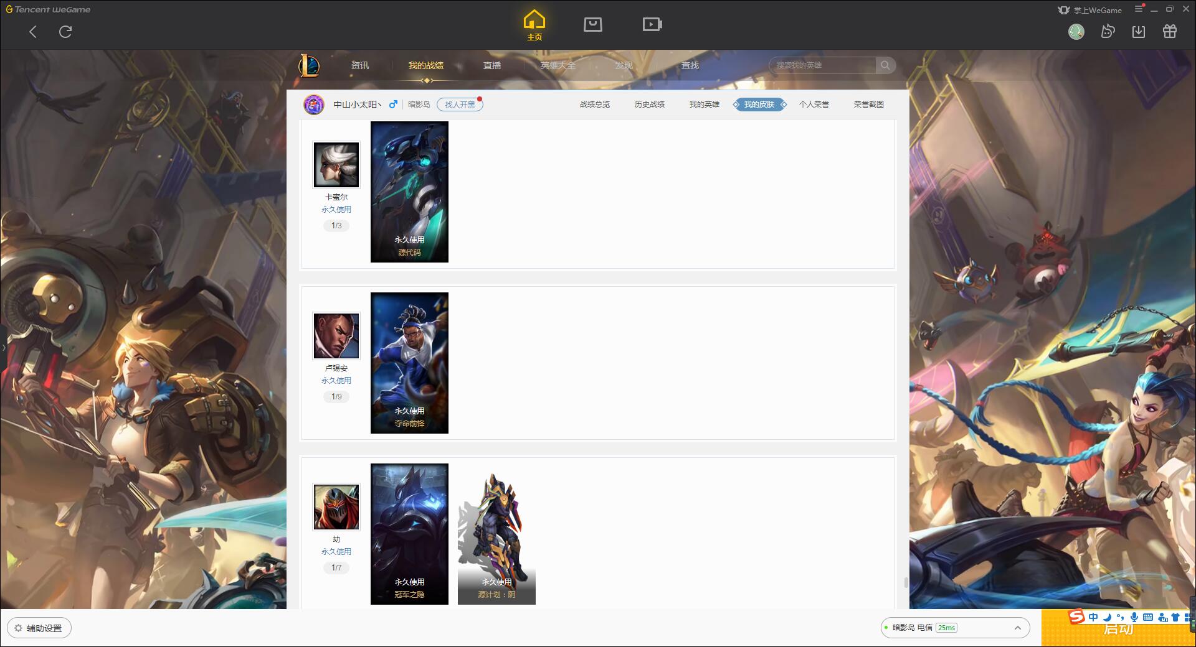The width and height of the screenshot is (1196, 647).
Task: Click the 暗影岛 server label
Action: pyautogui.click(x=419, y=105)
